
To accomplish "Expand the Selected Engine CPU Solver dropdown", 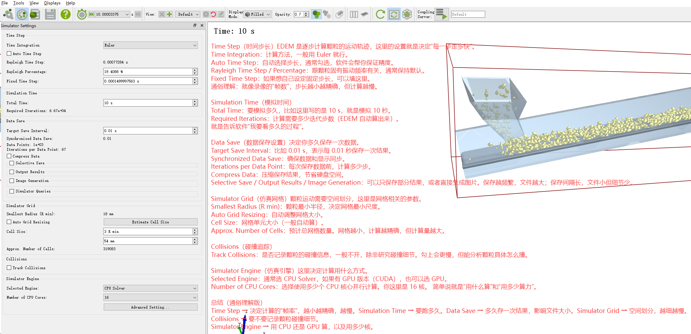I will coord(150,288).
